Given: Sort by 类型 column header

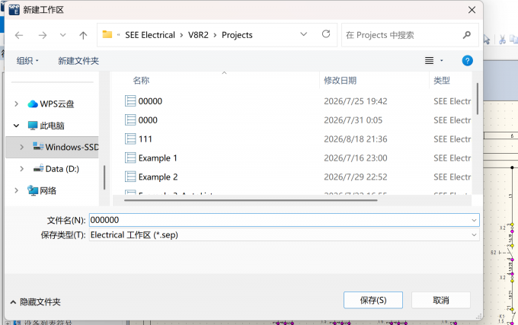Looking at the screenshot, I should (x=442, y=81).
